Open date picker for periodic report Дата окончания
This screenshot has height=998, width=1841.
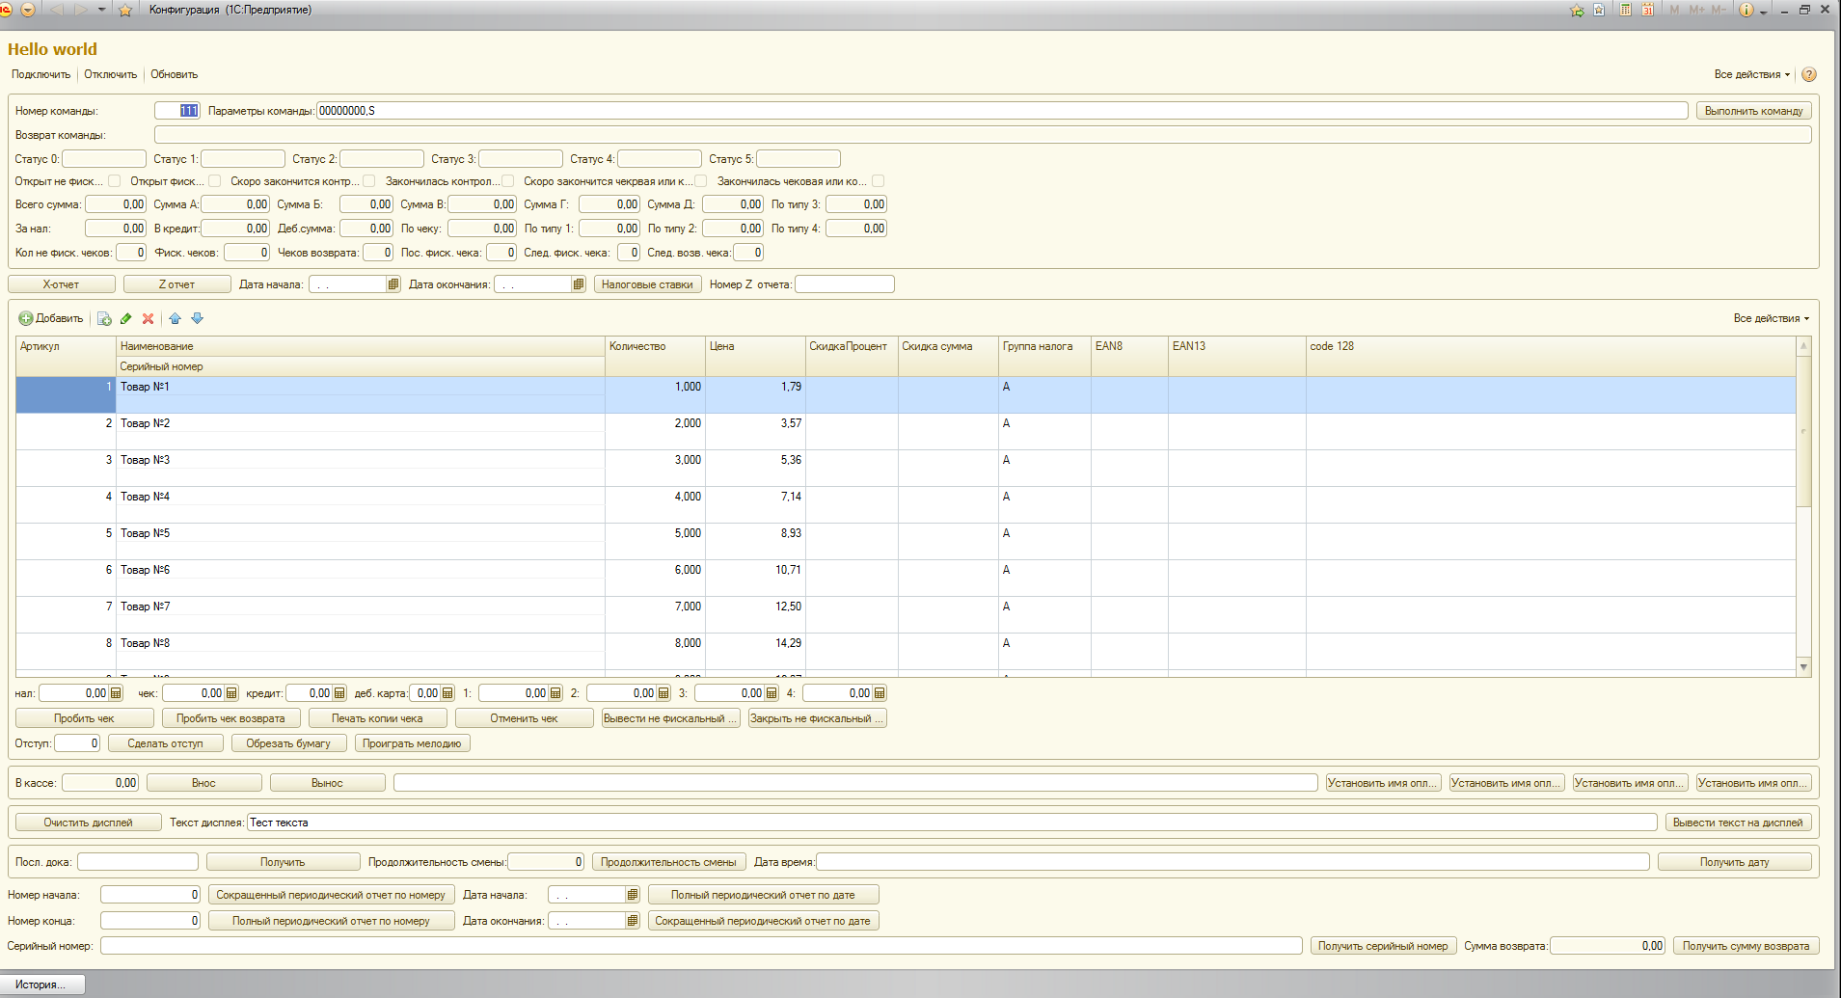pos(633,921)
